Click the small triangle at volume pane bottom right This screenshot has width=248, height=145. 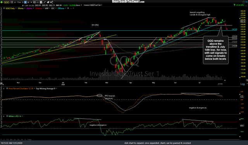(x=225, y=80)
